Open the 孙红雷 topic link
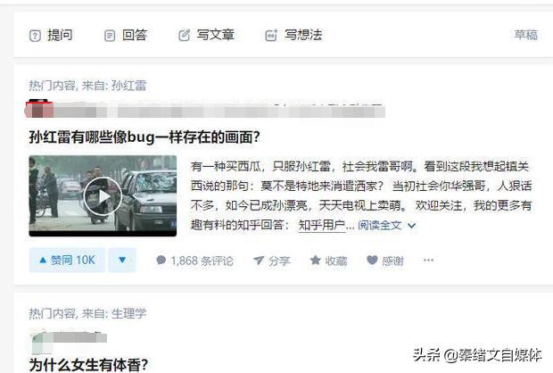This screenshot has width=553, height=373. (128, 86)
